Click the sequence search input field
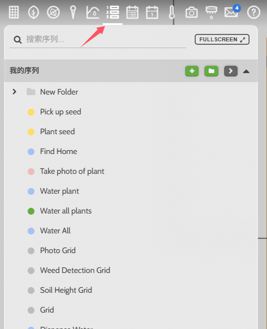Screen dimensions: 267x329 click(x=98, y=39)
